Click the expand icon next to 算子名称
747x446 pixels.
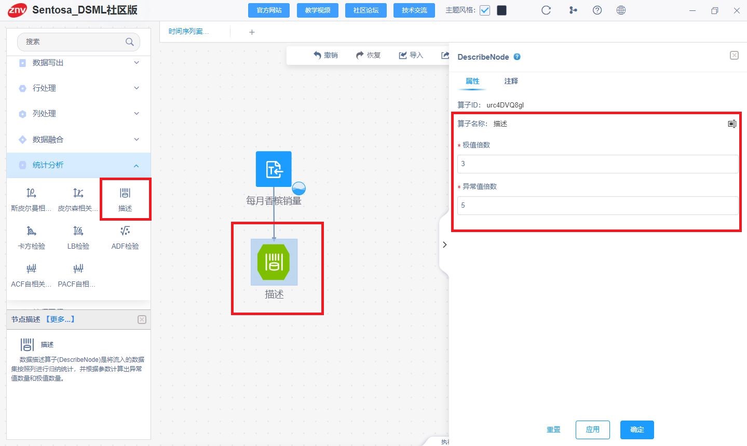[732, 124]
